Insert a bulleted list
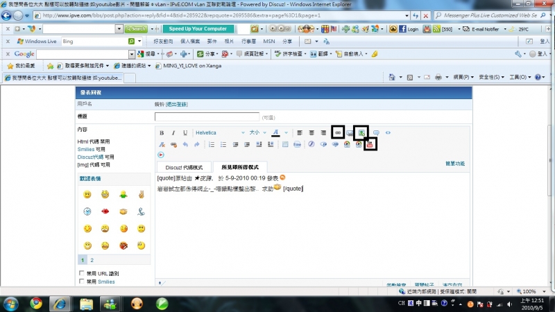 pos(223,144)
